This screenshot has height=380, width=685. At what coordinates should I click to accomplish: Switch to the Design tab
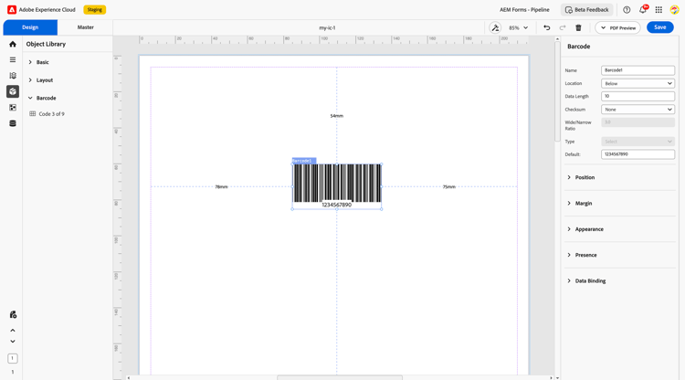pos(30,27)
